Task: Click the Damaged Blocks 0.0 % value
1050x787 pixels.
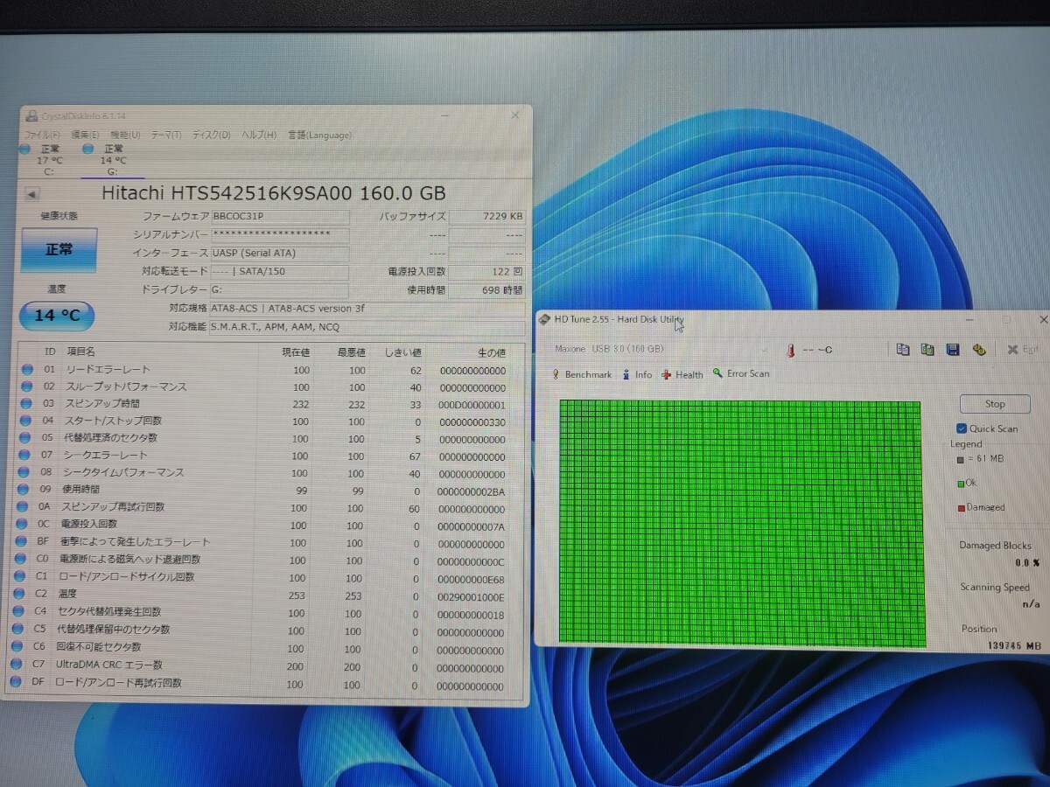Action: tap(1027, 563)
